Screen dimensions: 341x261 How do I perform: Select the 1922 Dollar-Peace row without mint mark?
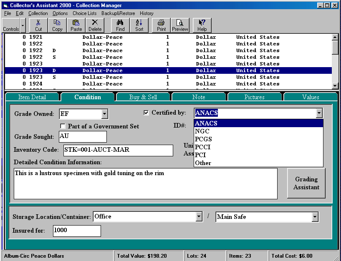click(168, 44)
